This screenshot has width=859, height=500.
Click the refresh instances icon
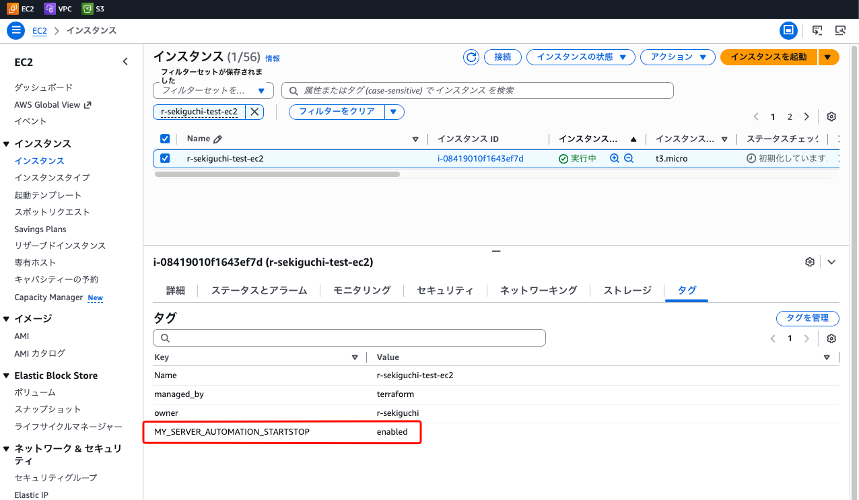(471, 57)
